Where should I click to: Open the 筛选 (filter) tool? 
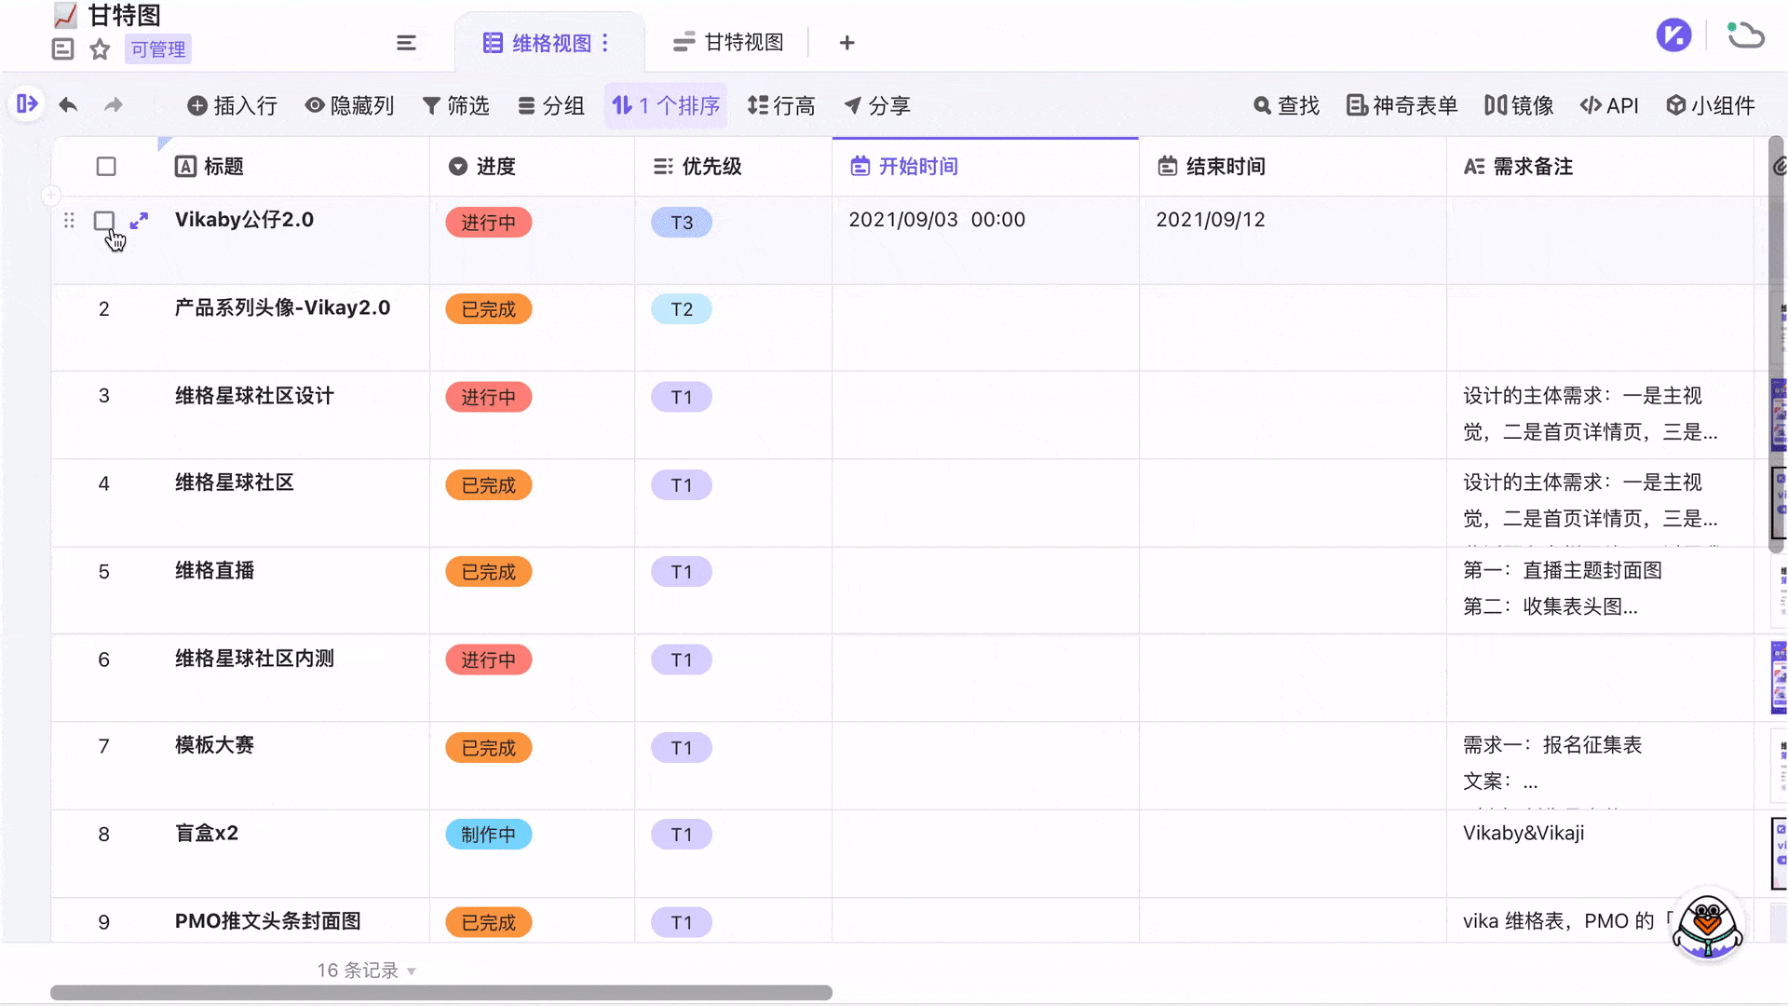tap(455, 105)
